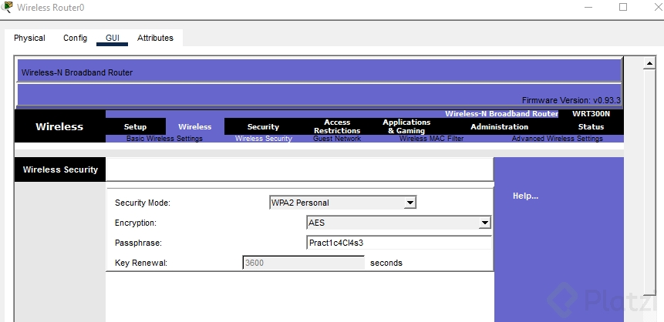This screenshot has height=322, width=664.
Task: Click the Encryption: label
Action: (x=136, y=223)
